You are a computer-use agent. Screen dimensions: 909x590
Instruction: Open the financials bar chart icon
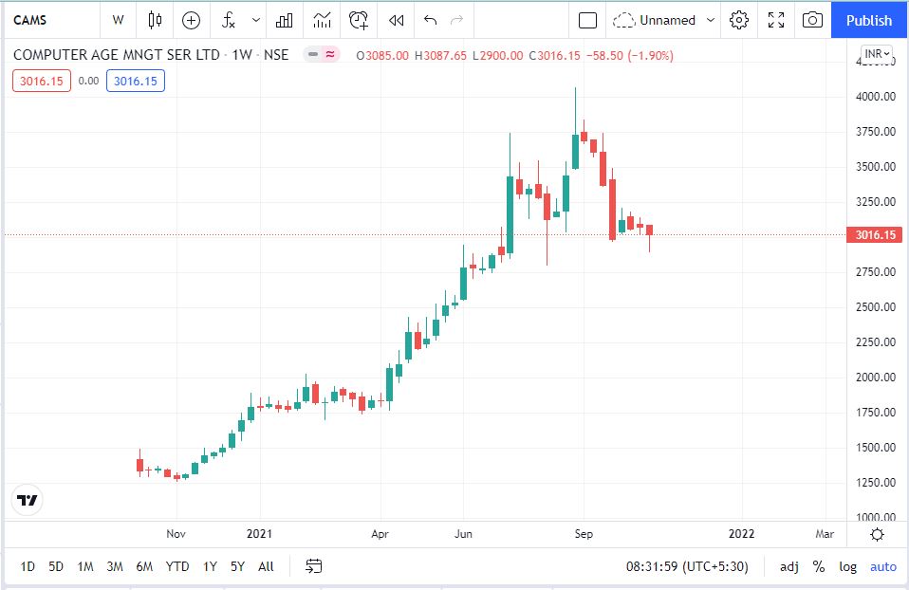click(x=284, y=20)
